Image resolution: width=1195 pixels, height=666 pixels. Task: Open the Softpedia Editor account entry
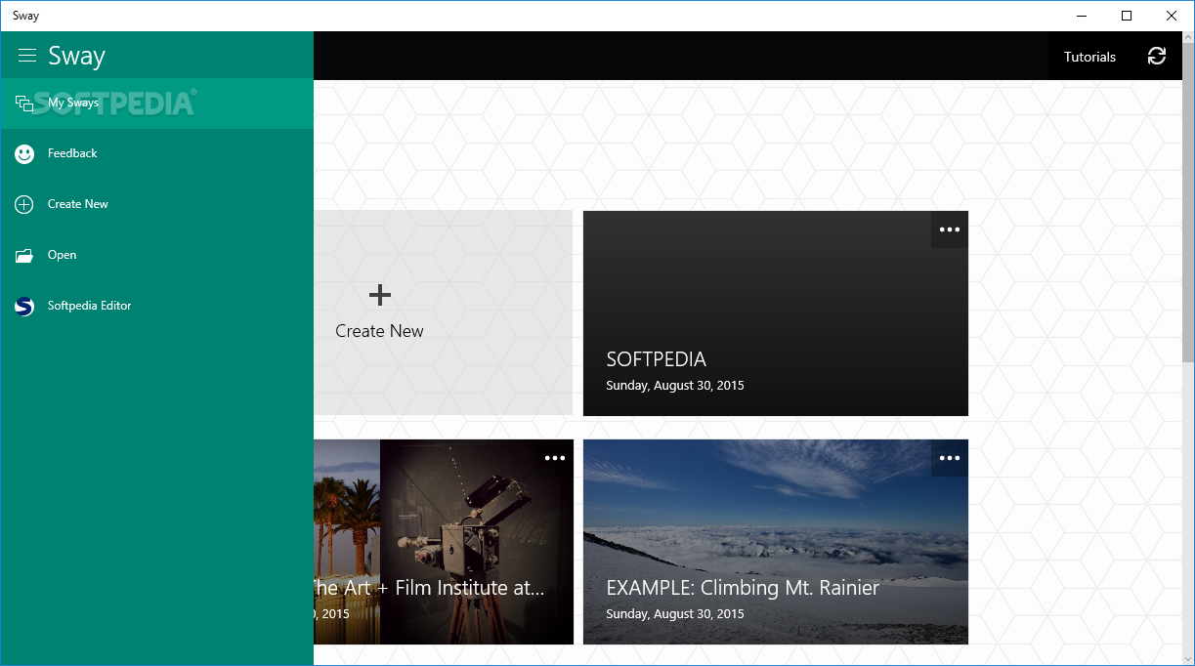(156, 306)
